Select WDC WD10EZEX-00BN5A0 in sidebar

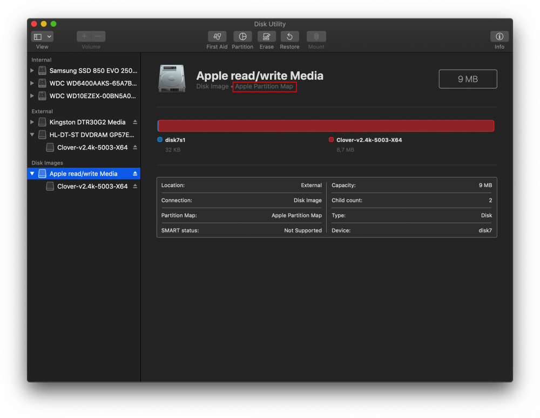(84, 95)
